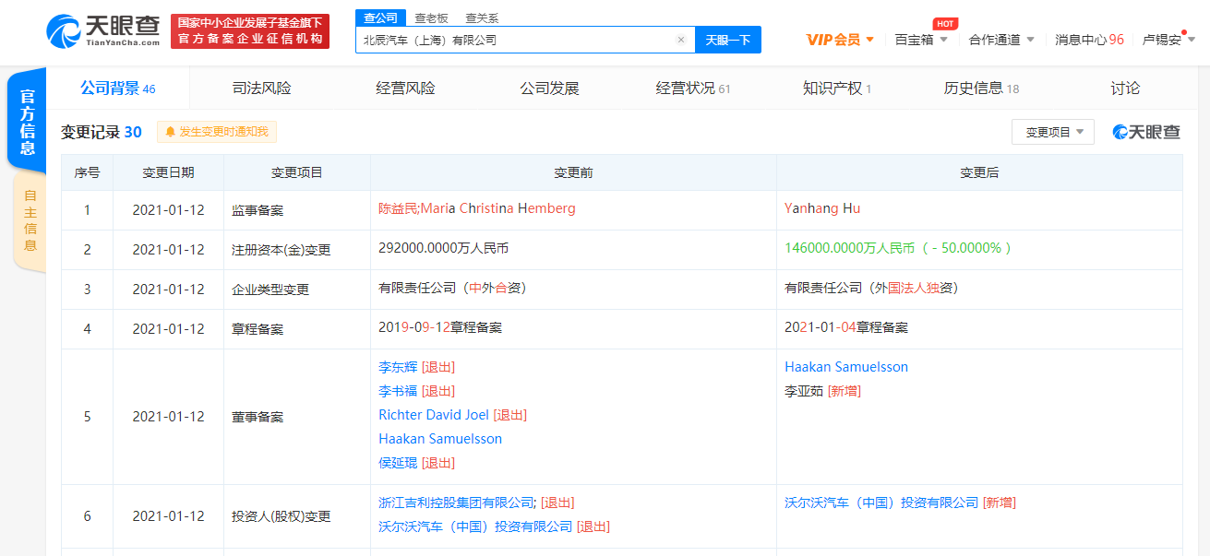
Task: Click the 变更记录 30 heading
Action: (102, 132)
